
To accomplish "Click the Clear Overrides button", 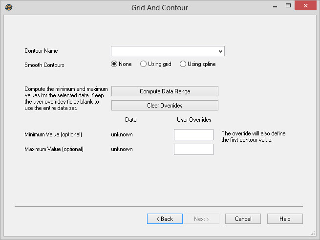I will pos(165,105).
